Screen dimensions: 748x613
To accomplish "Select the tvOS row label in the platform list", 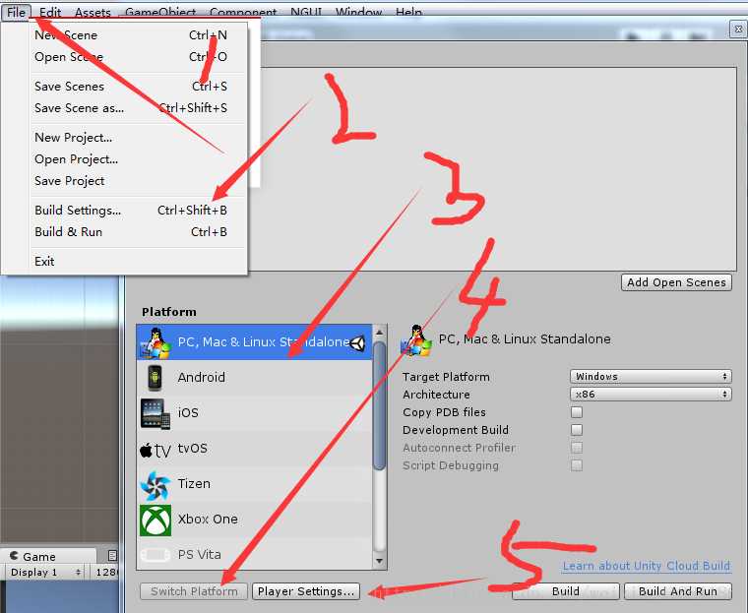I will (193, 449).
